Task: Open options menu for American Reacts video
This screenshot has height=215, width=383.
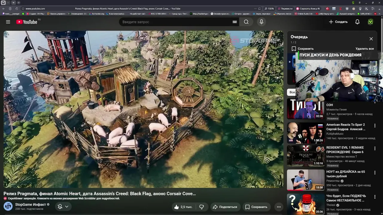Action: tap(375, 126)
